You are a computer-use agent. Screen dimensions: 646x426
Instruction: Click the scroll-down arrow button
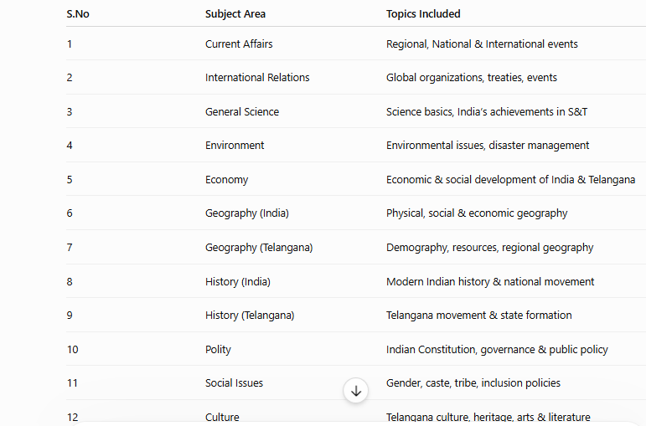(x=355, y=391)
